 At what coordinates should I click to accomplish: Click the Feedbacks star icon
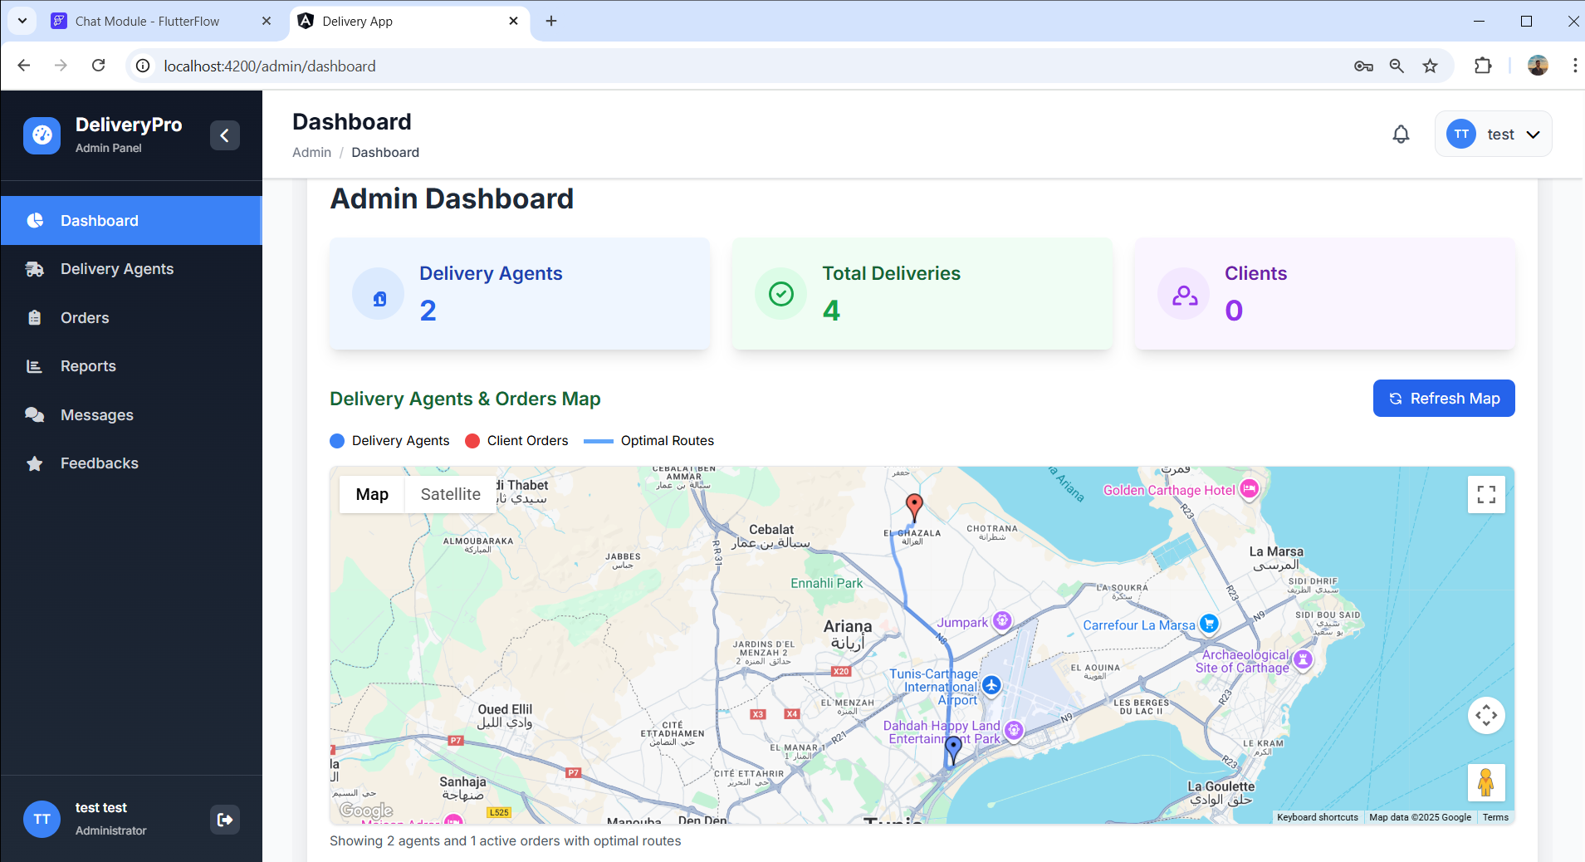pyautogui.click(x=35, y=463)
